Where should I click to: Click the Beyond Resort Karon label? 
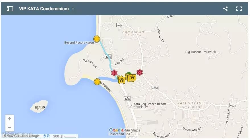click(x=79, y=43)
